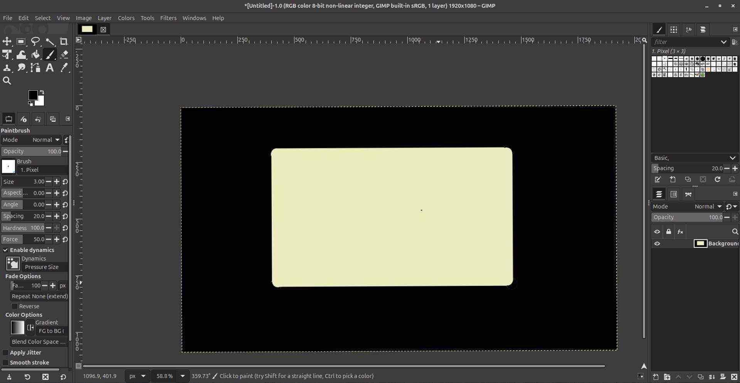Open the Basic brush tag dropdown
Image resolution: width=740 pixels, height=383 pixels.
[x=695, y=158]
